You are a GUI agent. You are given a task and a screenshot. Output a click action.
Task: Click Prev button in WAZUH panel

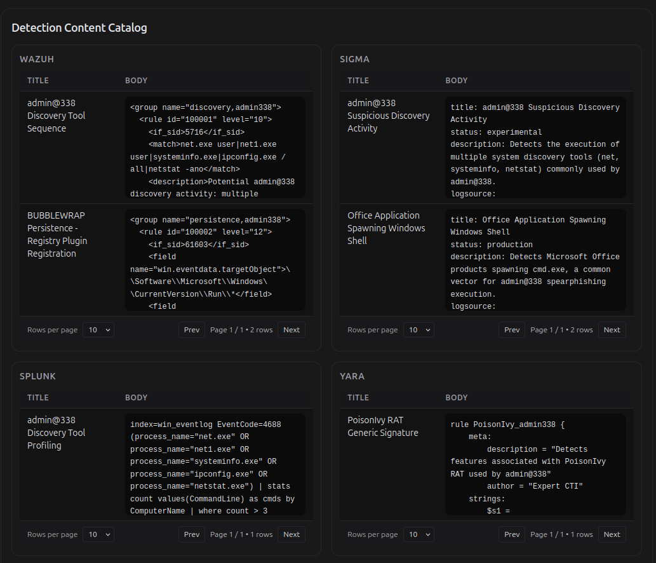(192, 330)
